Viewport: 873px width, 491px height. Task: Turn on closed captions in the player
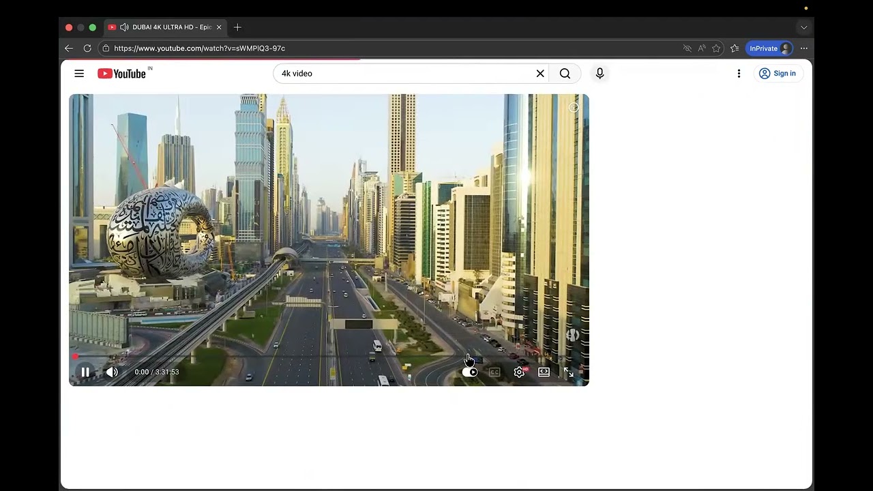[x=494, y=372]
